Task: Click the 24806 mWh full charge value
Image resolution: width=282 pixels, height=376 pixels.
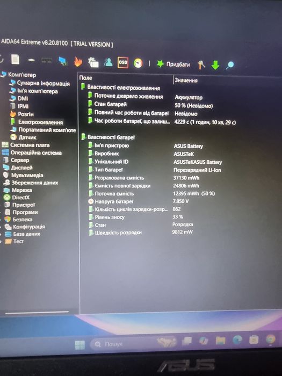Action: click(x=186, y=186)
